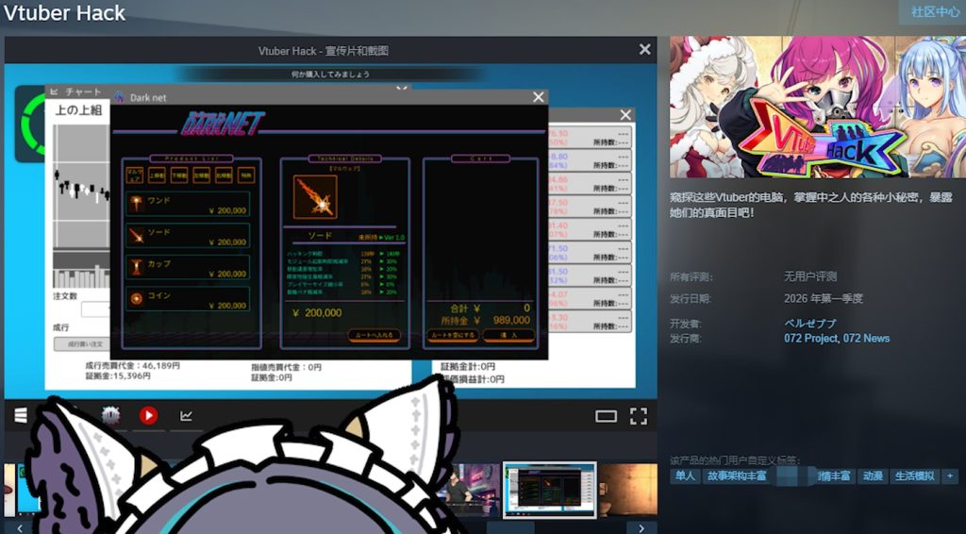Open the in-game Windows start menu icon

21,416
